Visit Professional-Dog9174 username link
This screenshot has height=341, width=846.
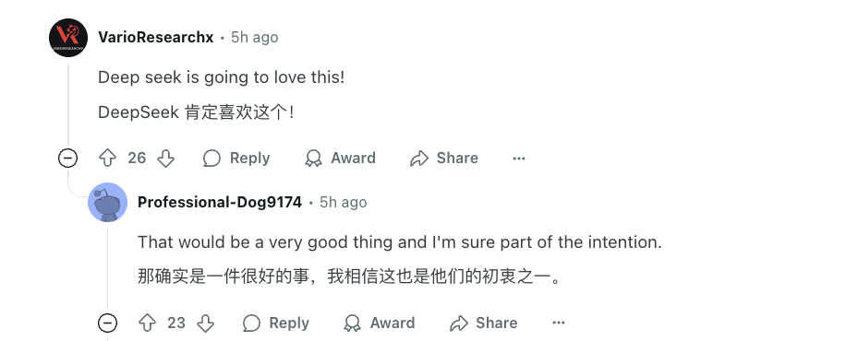pos(220,202)
